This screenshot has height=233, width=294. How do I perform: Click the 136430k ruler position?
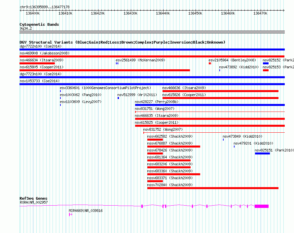point(130,13)
